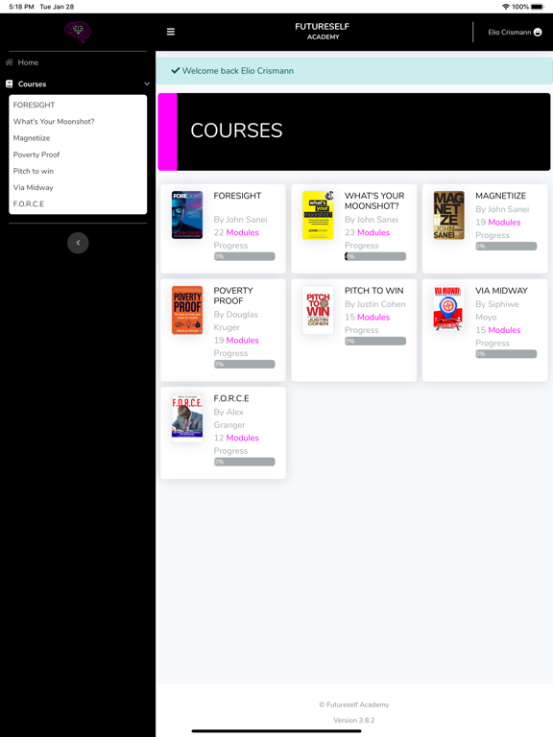This screenshot has height=737, width=553.
Task: Click the user avatar icon beside Elio Crismann
Action: tap(538, 32)
